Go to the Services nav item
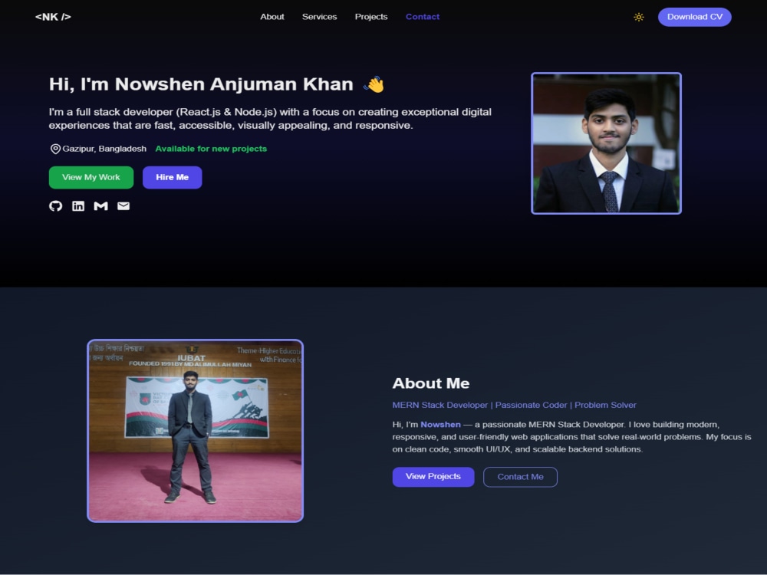 coord(319,17)
